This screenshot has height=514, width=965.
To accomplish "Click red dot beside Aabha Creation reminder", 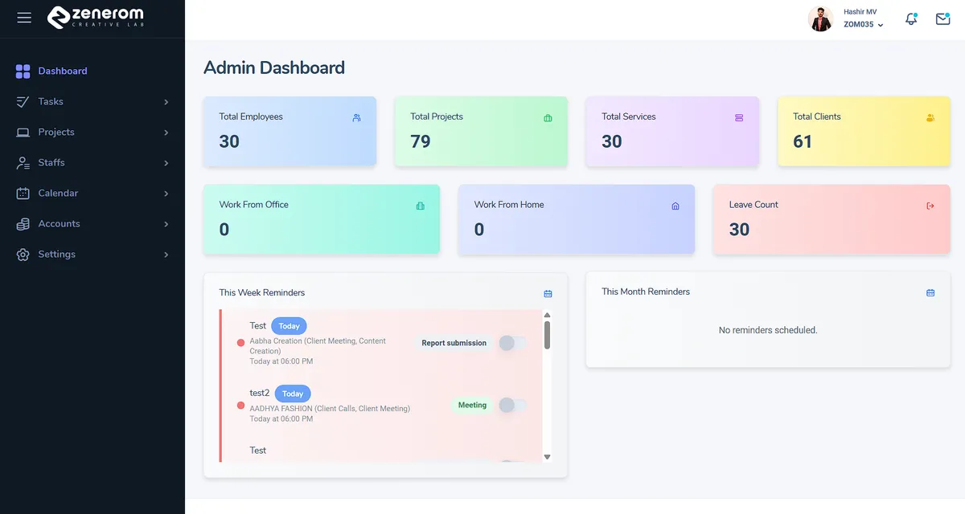I will coord(240,343).
